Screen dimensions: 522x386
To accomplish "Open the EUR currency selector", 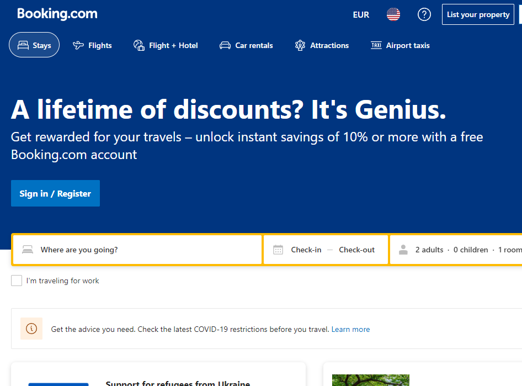I will [x=361, y=15].
